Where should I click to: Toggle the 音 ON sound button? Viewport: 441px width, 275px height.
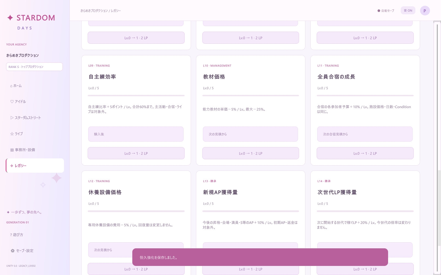408,10
